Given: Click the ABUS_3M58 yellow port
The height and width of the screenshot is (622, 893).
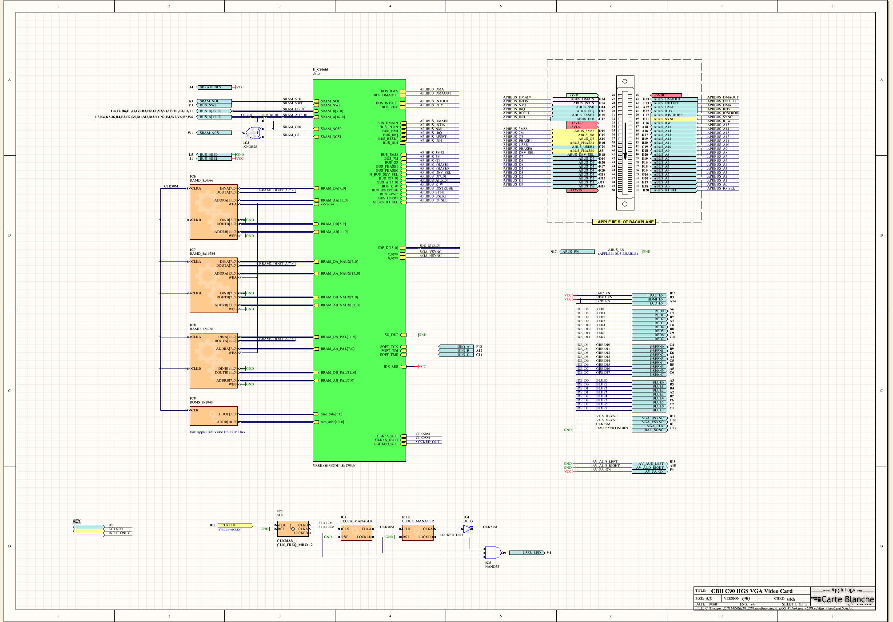Looking at the screenshot, I should [575, 131].
